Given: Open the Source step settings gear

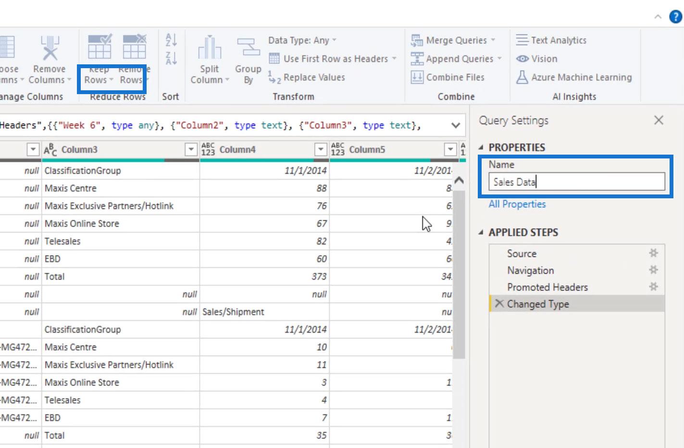Looking at the screenshot, I should coord(653,253).
